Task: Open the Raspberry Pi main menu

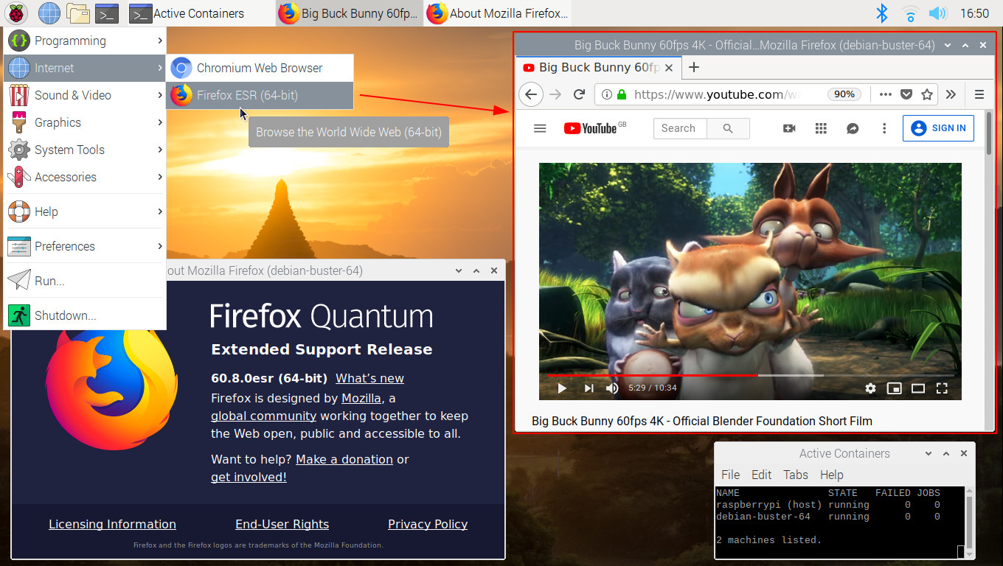Action: click(x=18, y=13)
